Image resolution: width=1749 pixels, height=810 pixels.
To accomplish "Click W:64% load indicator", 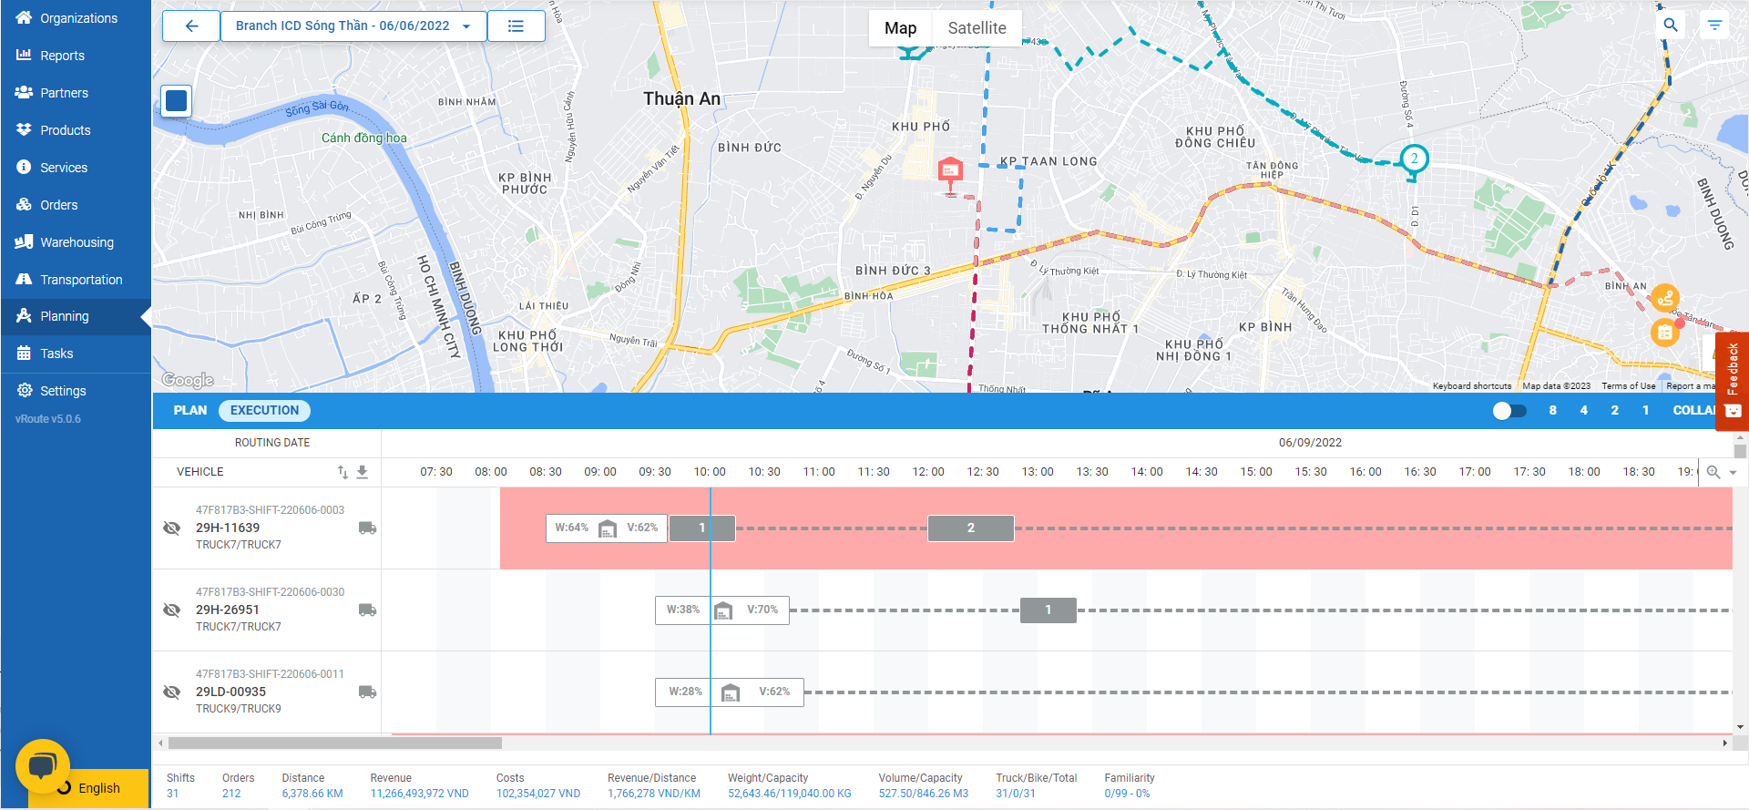I will click(x=572, y=528).
